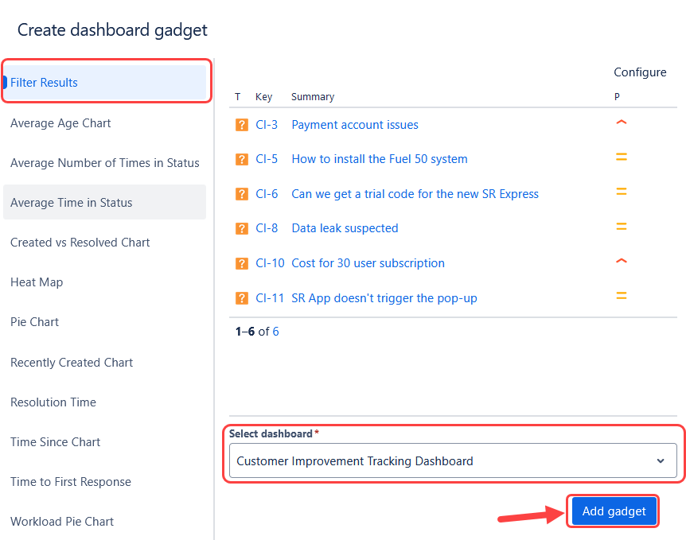
Task: Sort by the Summary column header
Action: click(x=313, y=97)
